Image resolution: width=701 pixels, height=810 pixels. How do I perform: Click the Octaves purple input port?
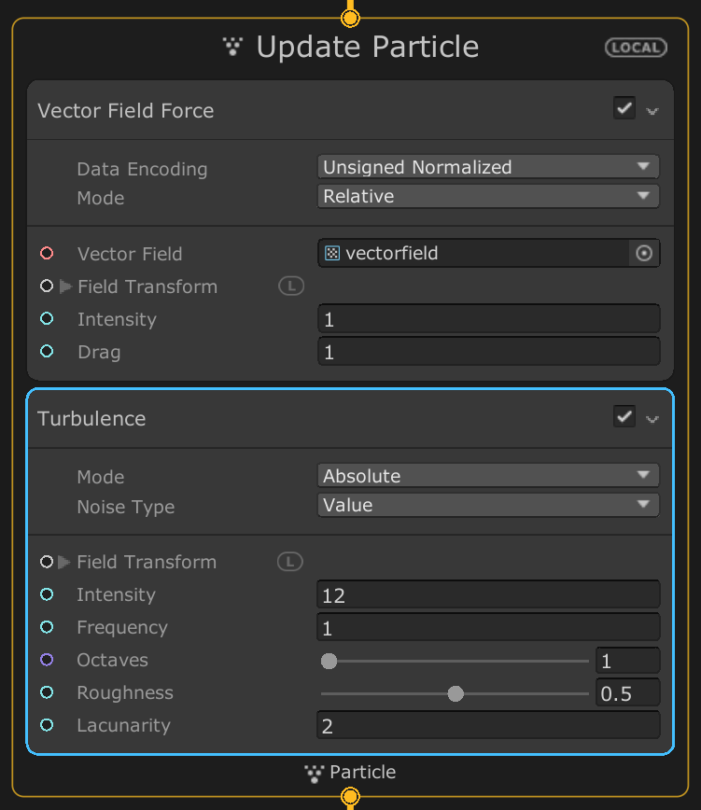[x=47, y=660]
